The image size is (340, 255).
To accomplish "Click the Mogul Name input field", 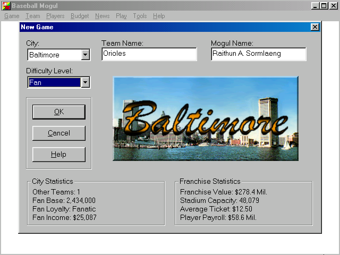I will coord(259,54).
